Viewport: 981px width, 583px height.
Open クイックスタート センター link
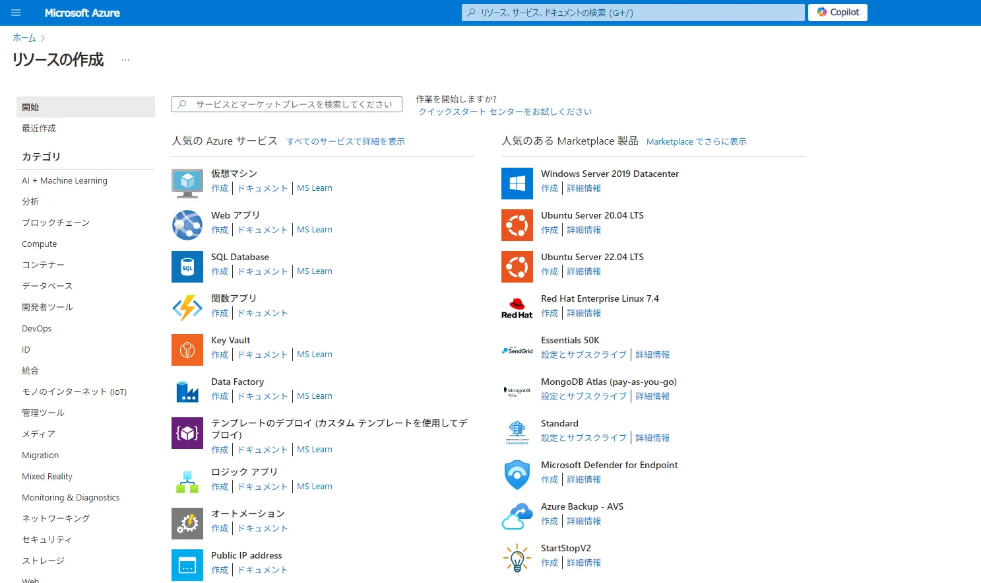click(505, 112)
